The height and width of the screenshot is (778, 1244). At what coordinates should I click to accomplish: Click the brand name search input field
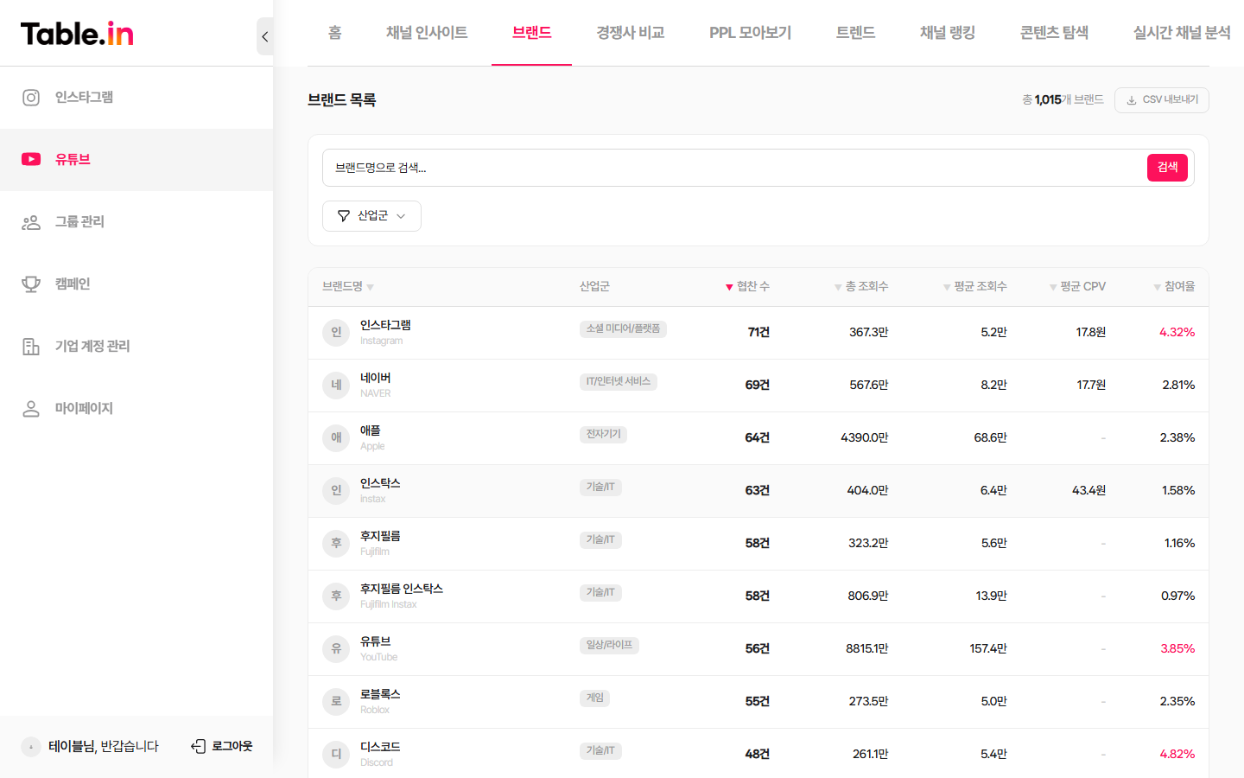tap(734, 167)
